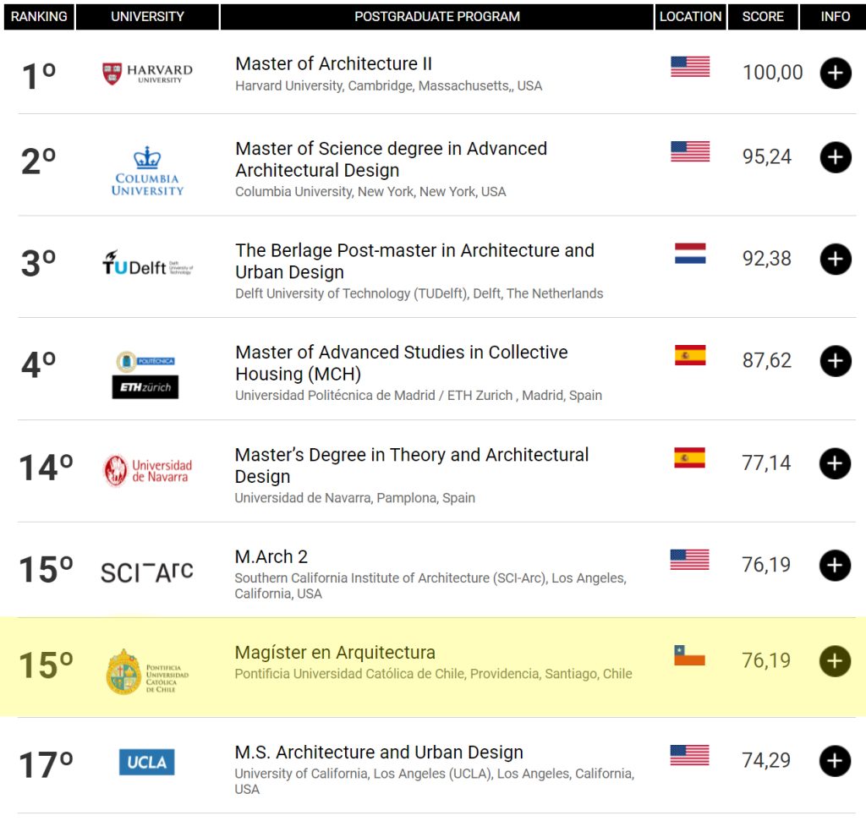Expand info for Harvard Master of Architecture II
This screenshot has height=821, width=866.
click(835, 74)
